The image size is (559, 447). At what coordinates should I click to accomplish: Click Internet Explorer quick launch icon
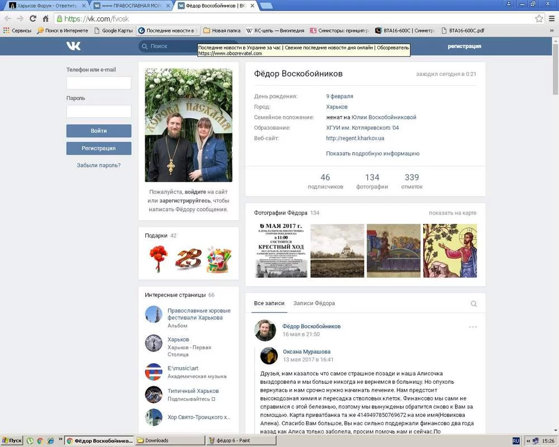(50, 441)
